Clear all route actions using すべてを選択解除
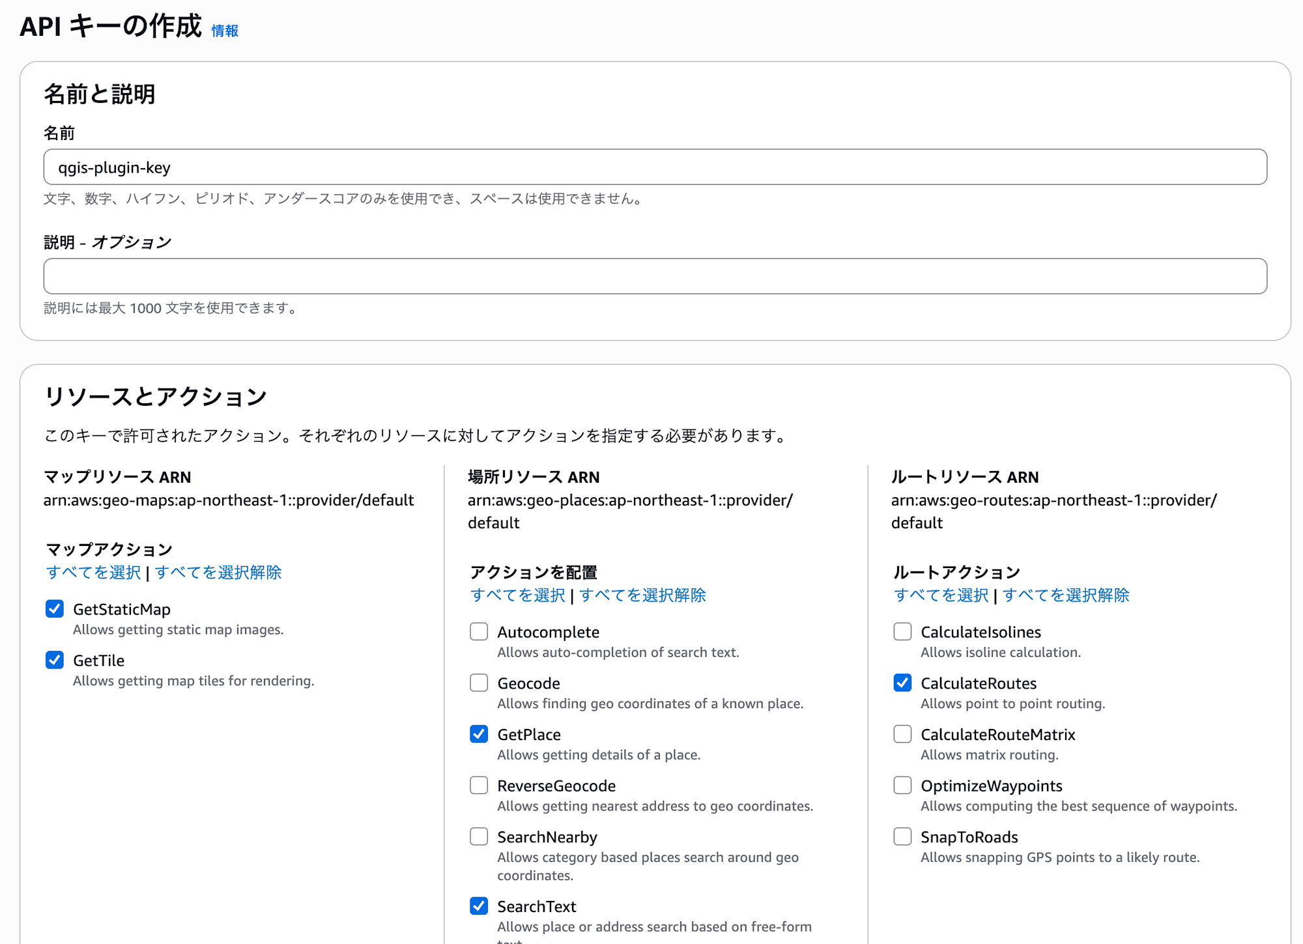Screen dimensions: 1303x944 click(x=1067, y=595)
